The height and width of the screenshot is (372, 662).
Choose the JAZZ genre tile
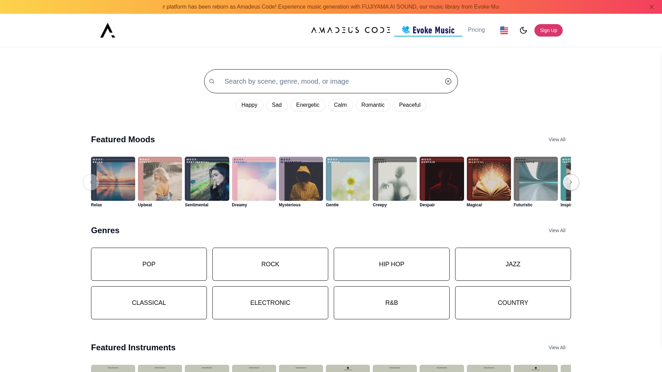click(513, 264)
